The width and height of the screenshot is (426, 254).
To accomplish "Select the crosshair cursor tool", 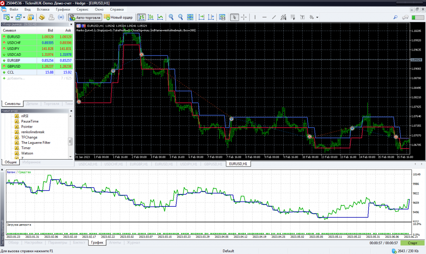I will coord(244,17).
